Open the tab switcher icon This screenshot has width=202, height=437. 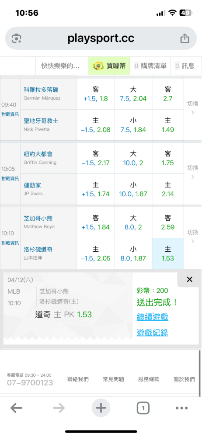[x=143, y=408]
